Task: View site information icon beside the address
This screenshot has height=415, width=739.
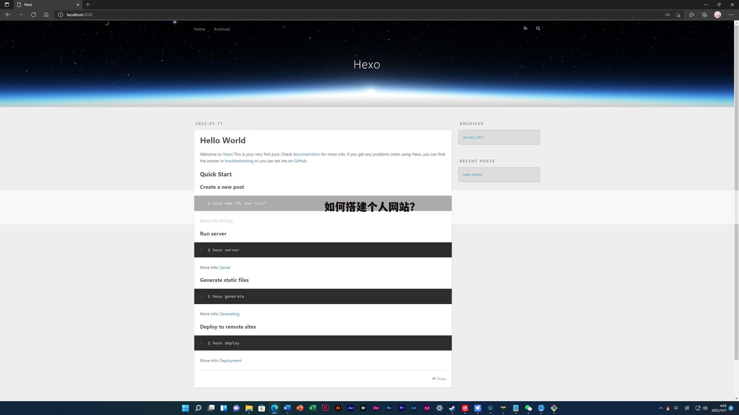Action: click(x=61, y=15)
